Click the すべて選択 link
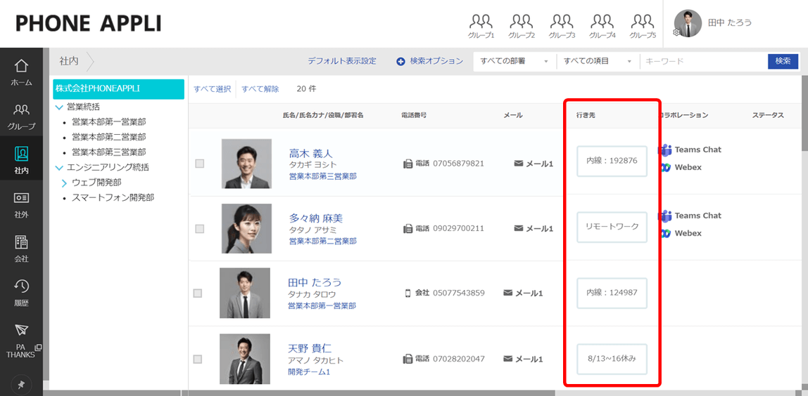The height and width of the screenshot is (396, 808). click(212, 89)
